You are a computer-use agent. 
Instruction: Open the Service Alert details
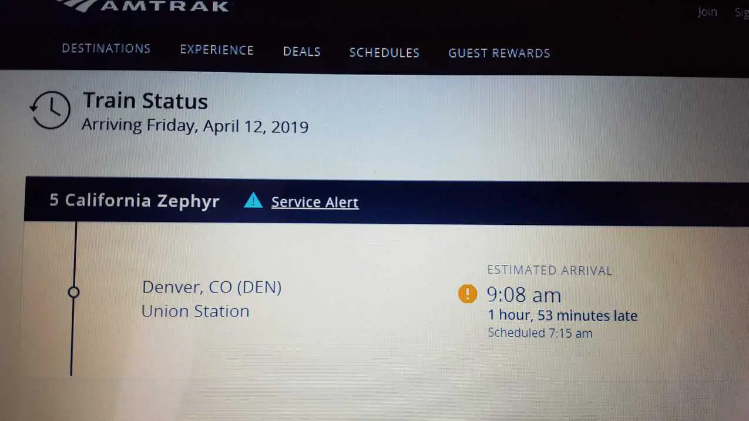click(x=315, y=202)
